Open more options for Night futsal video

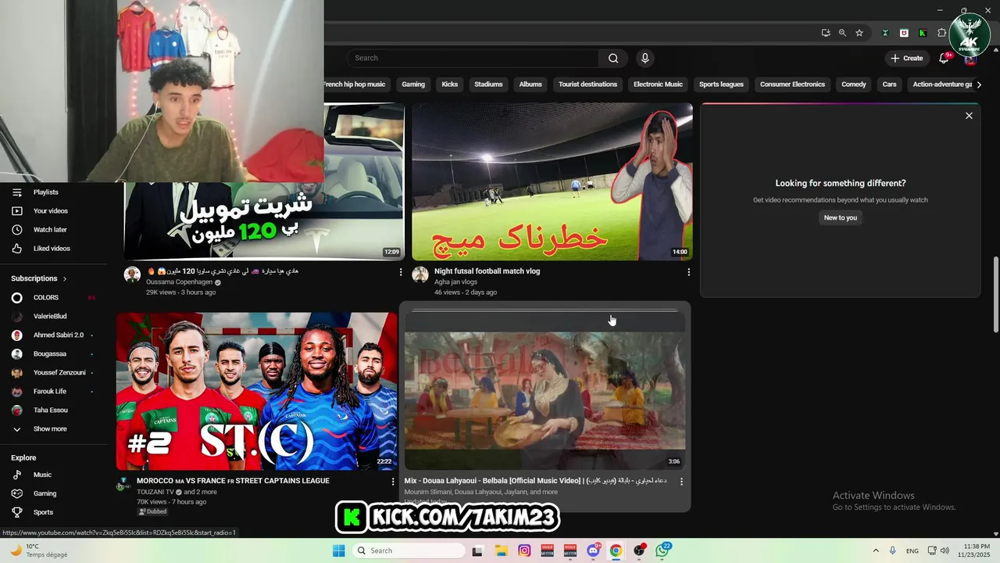(688, 272)
